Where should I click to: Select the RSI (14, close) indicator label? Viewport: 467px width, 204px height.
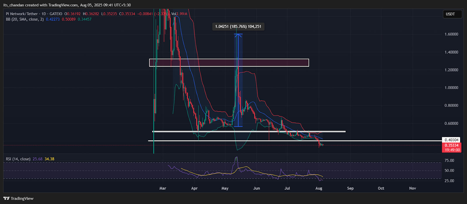coord(18,159)
